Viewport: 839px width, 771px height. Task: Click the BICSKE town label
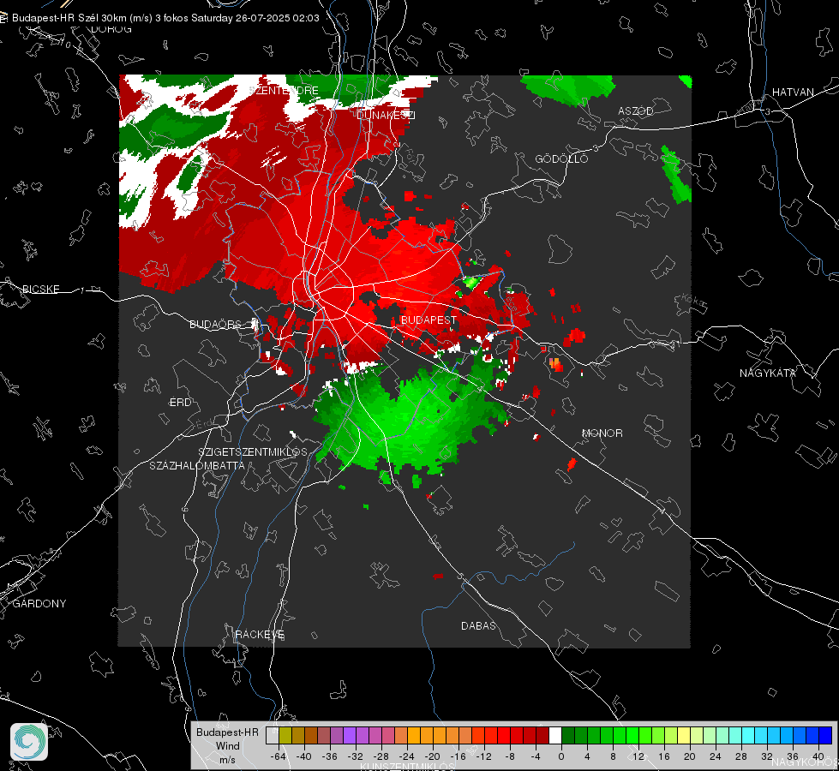click(40, 289)
